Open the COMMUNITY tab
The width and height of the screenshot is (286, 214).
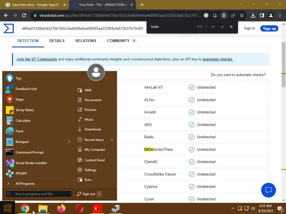(122, 41)
